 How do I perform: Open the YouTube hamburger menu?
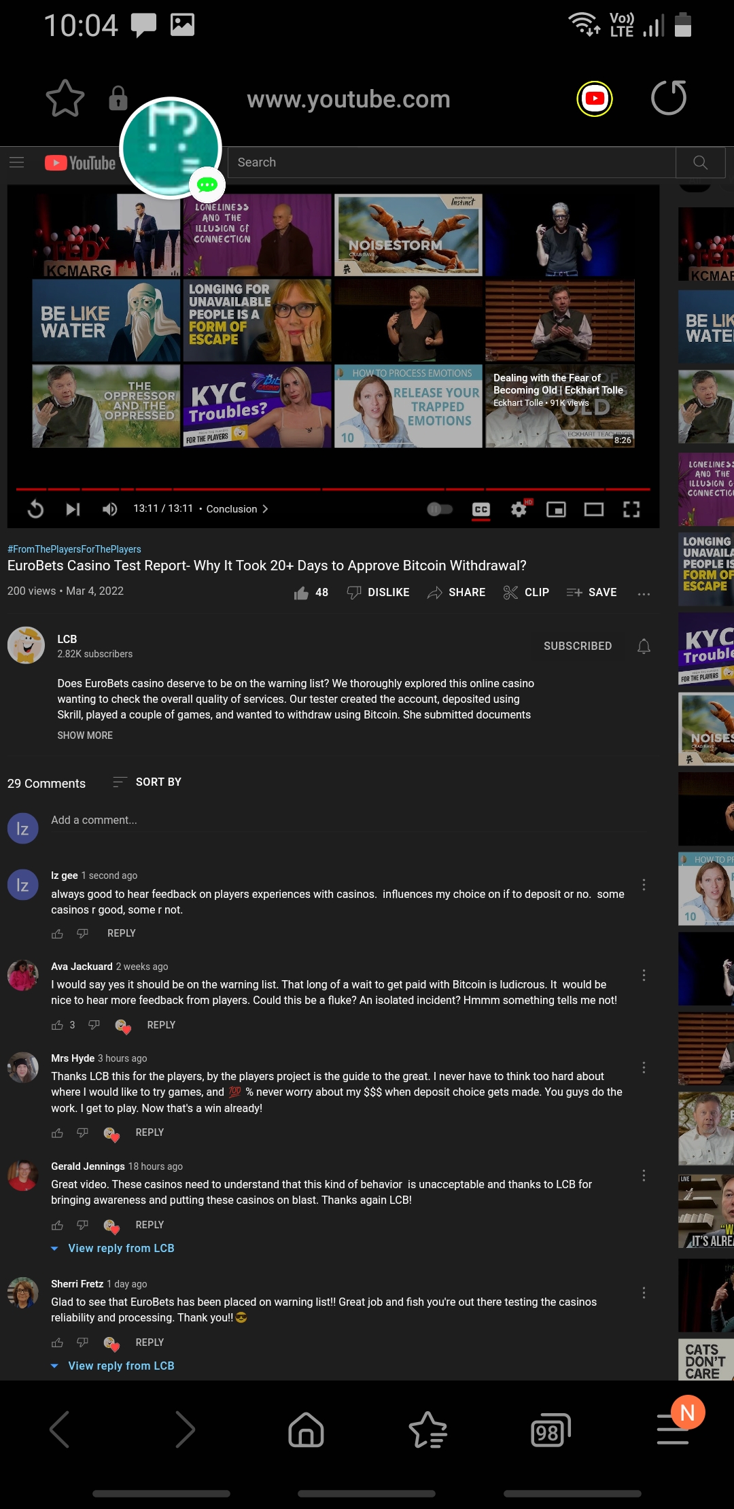coord(17,162)
